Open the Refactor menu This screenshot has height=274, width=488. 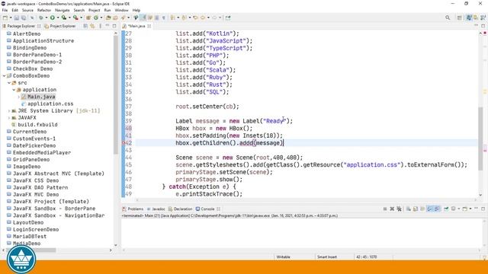(x=44, y=10)
